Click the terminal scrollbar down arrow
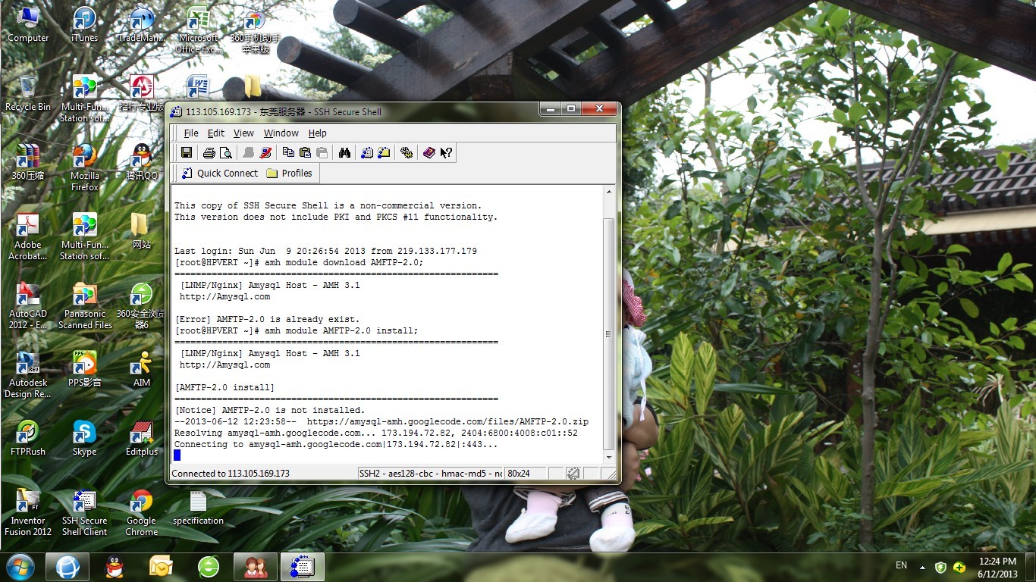Screen dimensions: 1036x582 click(x=608, y=458)
